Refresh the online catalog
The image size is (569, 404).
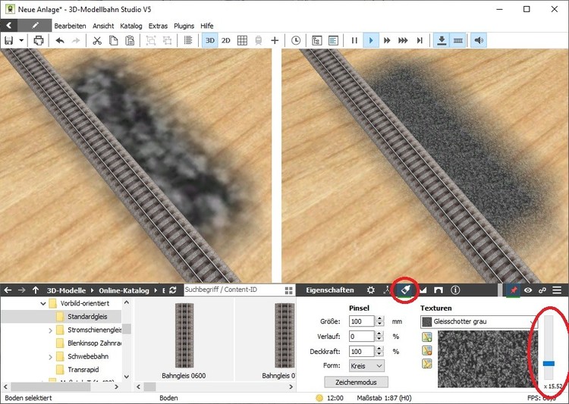click(x=173, y=290)
